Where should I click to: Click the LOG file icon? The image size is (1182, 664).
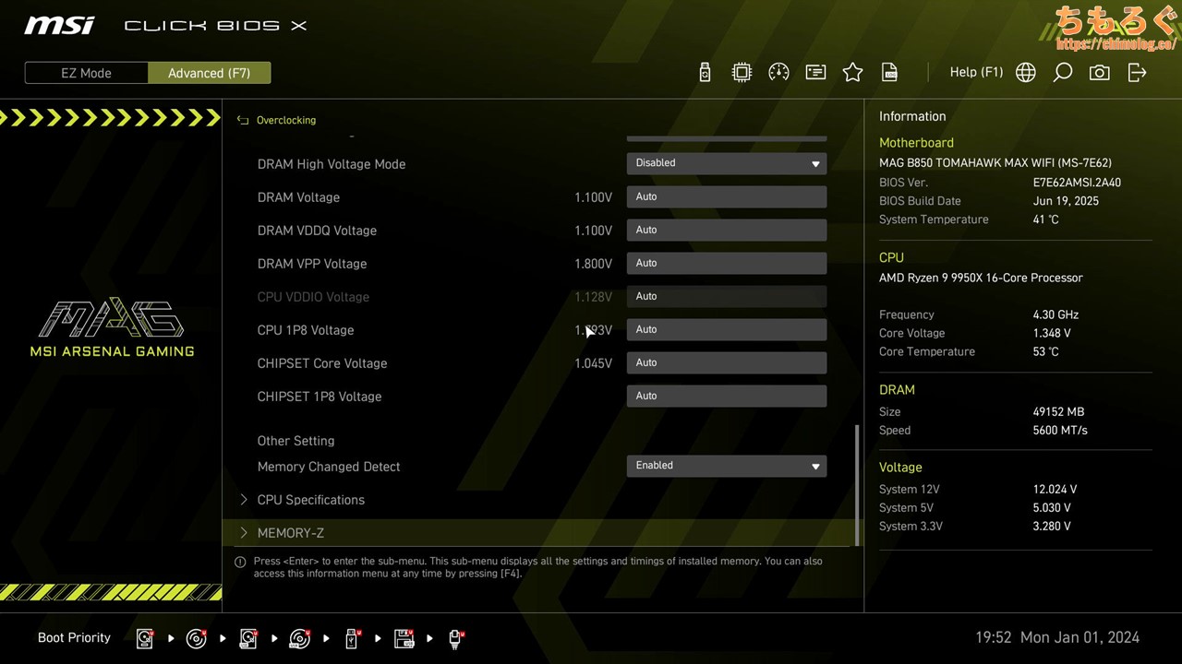click(889, 73)
